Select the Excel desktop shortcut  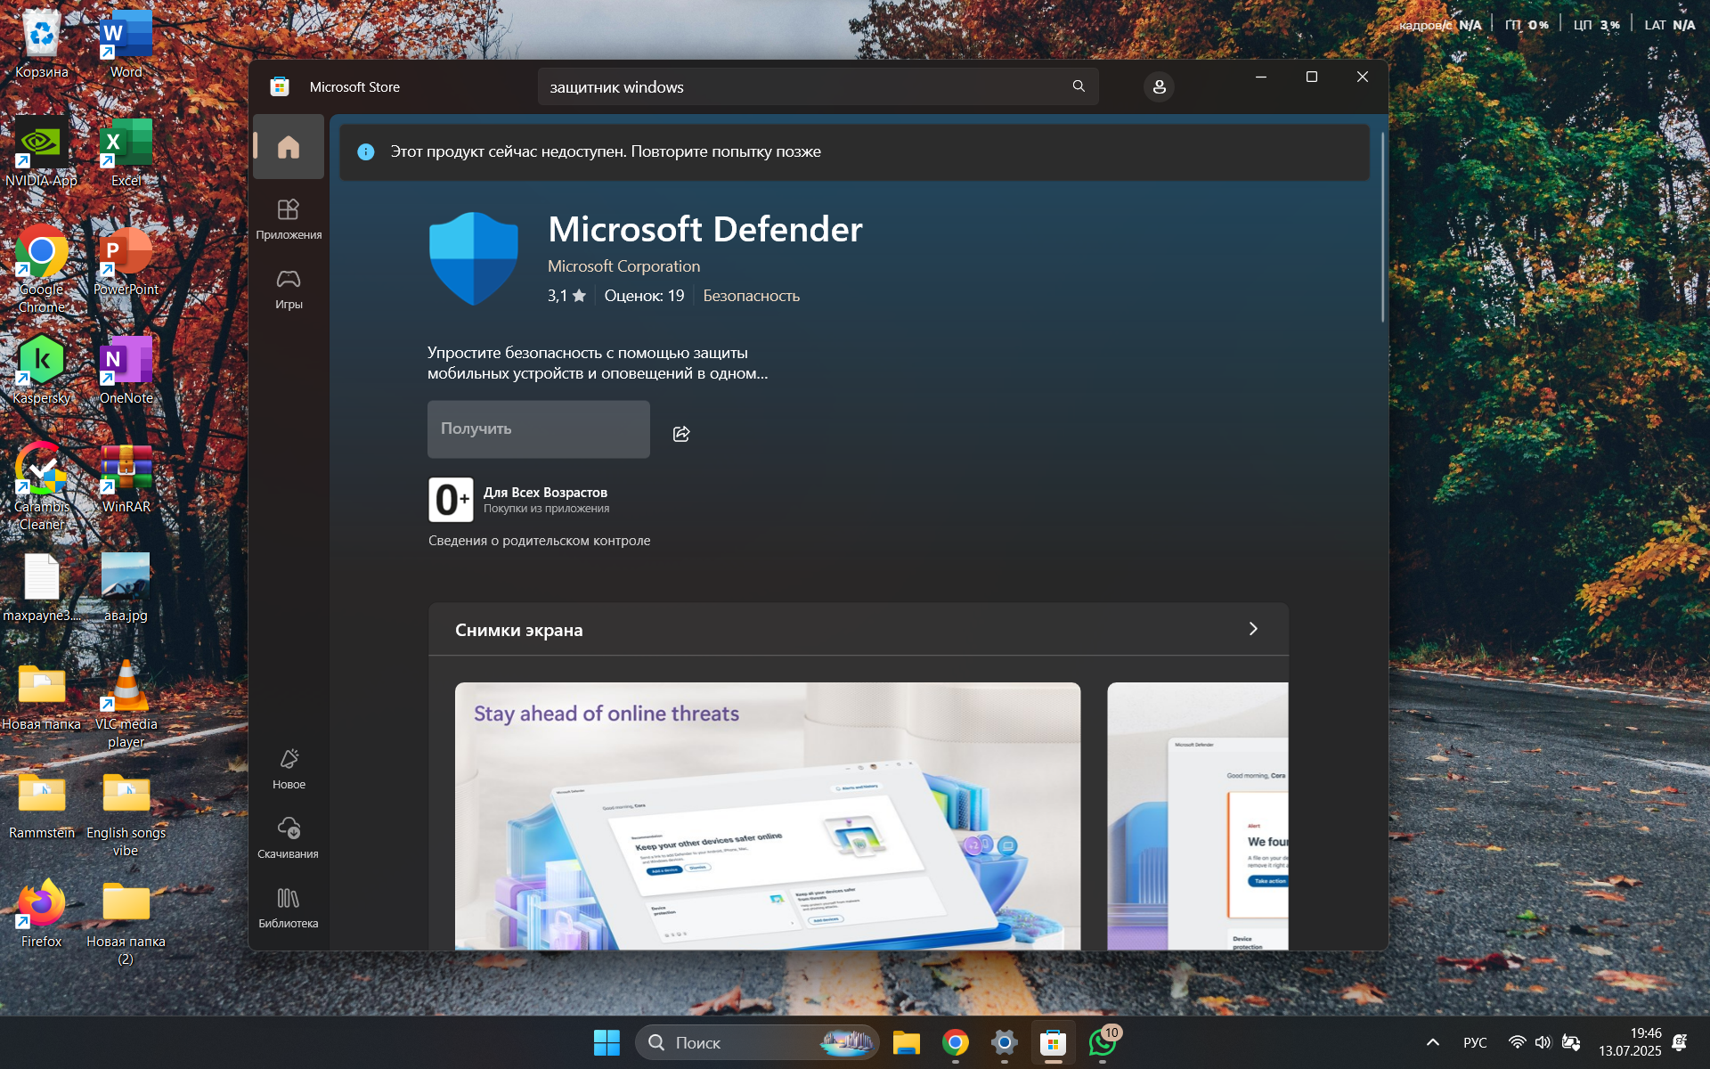coord(126,153)
